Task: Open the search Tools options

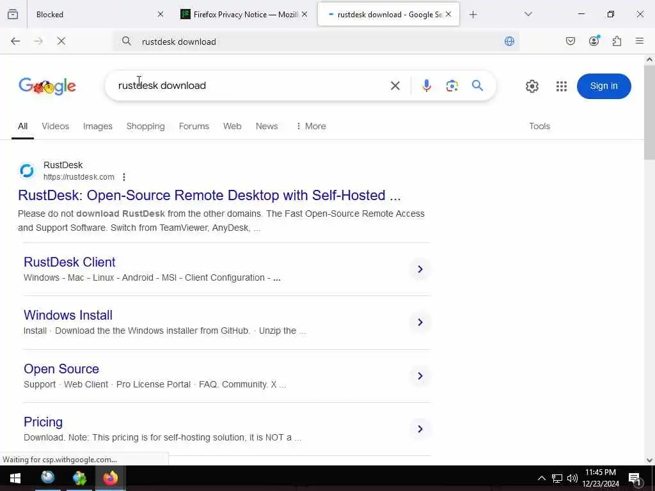Action: coord(540,126)
